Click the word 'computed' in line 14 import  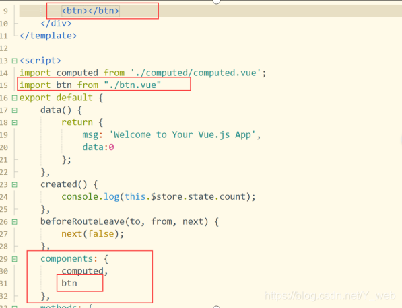tap(77, 73)
